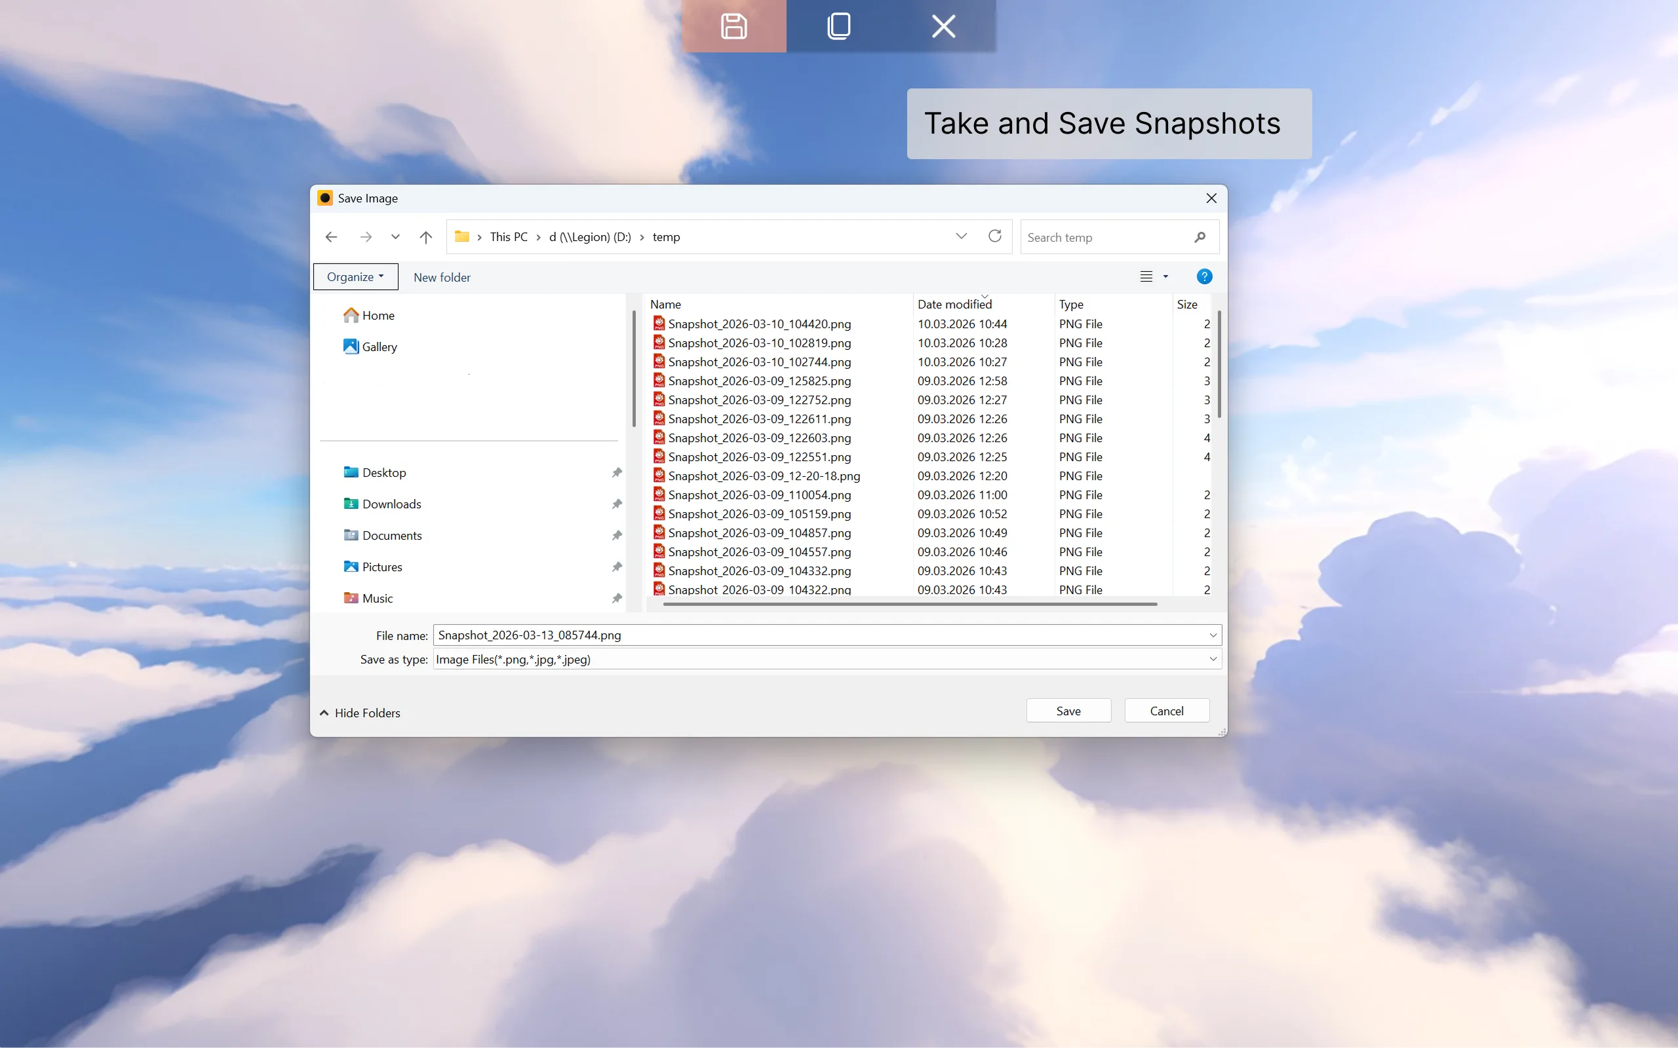Change view layout icon
Image resolution: width=1678 pixels, height=1048 pixels.
pos(1146,276)
